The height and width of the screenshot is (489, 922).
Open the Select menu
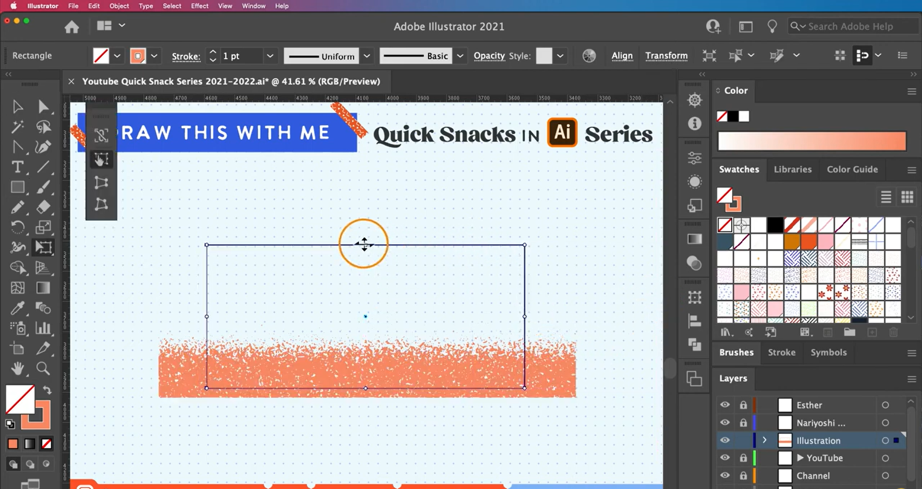coord(172,6)
